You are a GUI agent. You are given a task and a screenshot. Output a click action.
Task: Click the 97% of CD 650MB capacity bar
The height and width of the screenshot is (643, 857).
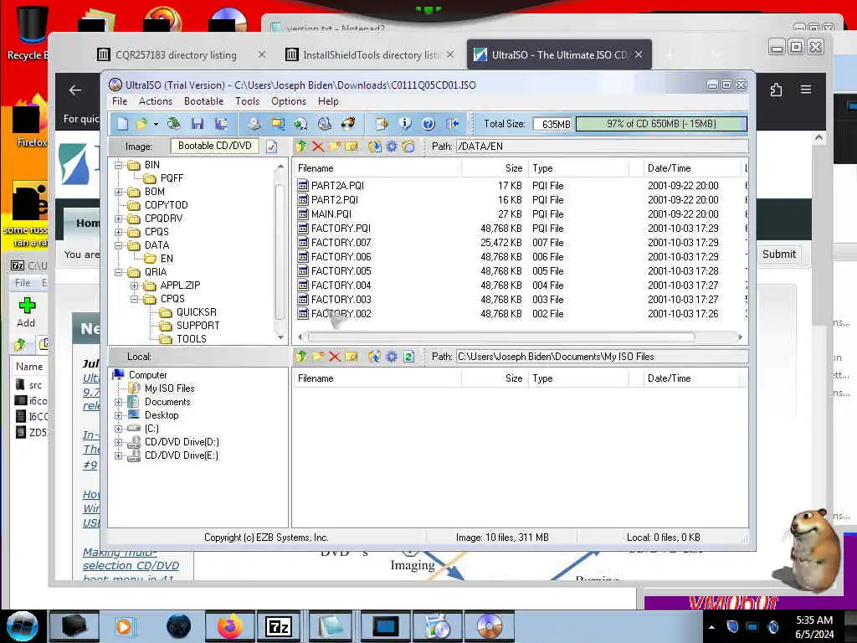click(x=661, y=124)
